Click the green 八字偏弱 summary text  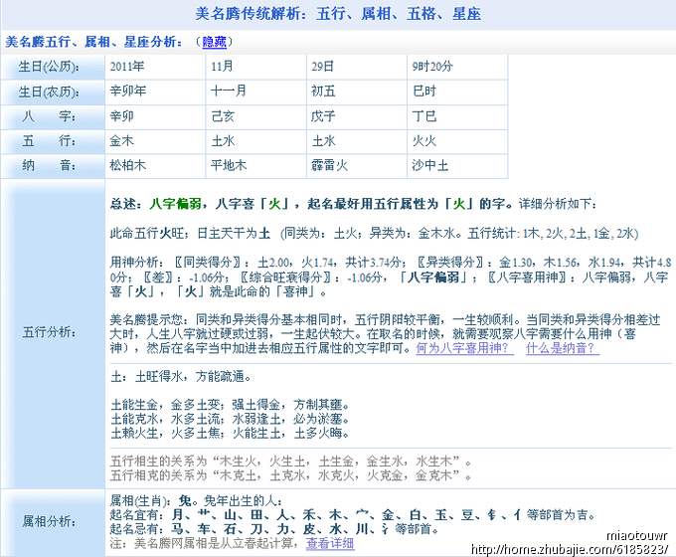[176, 204]
